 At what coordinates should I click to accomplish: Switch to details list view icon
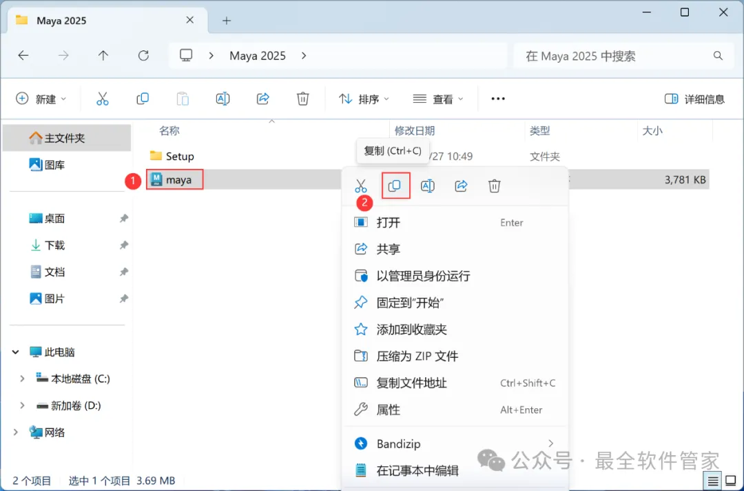coord(713,481)
